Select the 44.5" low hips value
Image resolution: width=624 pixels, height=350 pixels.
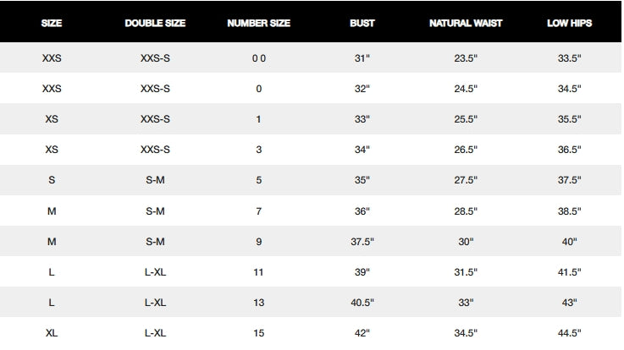pos(569,333)
